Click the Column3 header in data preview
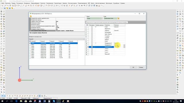 click(x=64, y=41)
